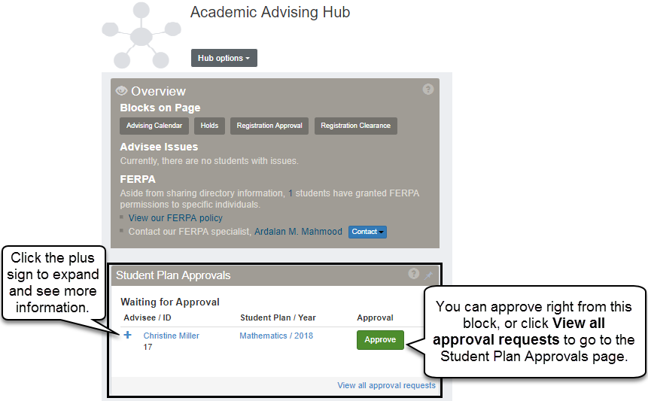The image size is (648, 401).
Task: Open the View our FERPA policy link
Action: tap(175, 218)
